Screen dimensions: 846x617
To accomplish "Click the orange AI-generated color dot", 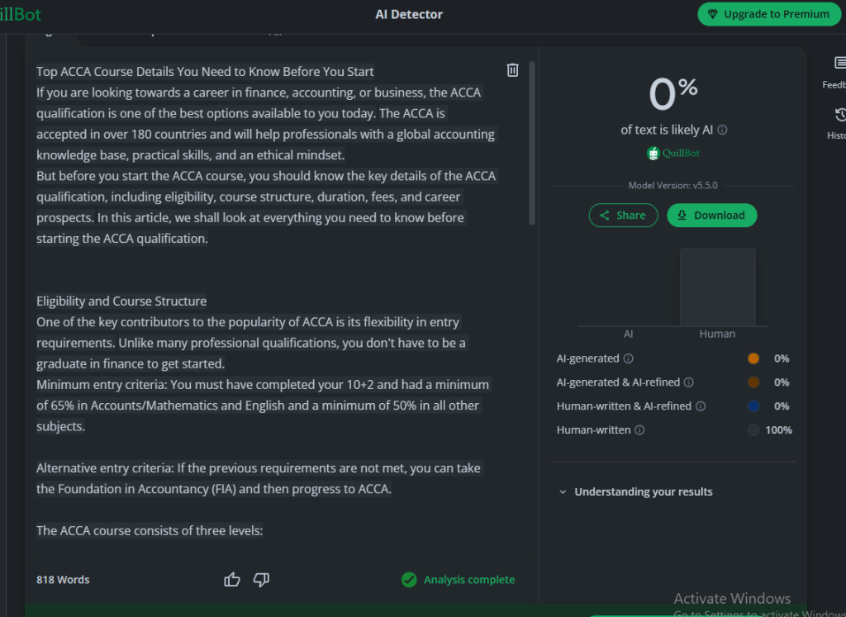I will [753, 358].
